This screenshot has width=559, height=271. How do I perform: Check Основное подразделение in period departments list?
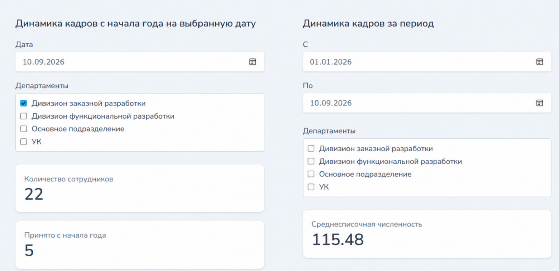(311, 174)
